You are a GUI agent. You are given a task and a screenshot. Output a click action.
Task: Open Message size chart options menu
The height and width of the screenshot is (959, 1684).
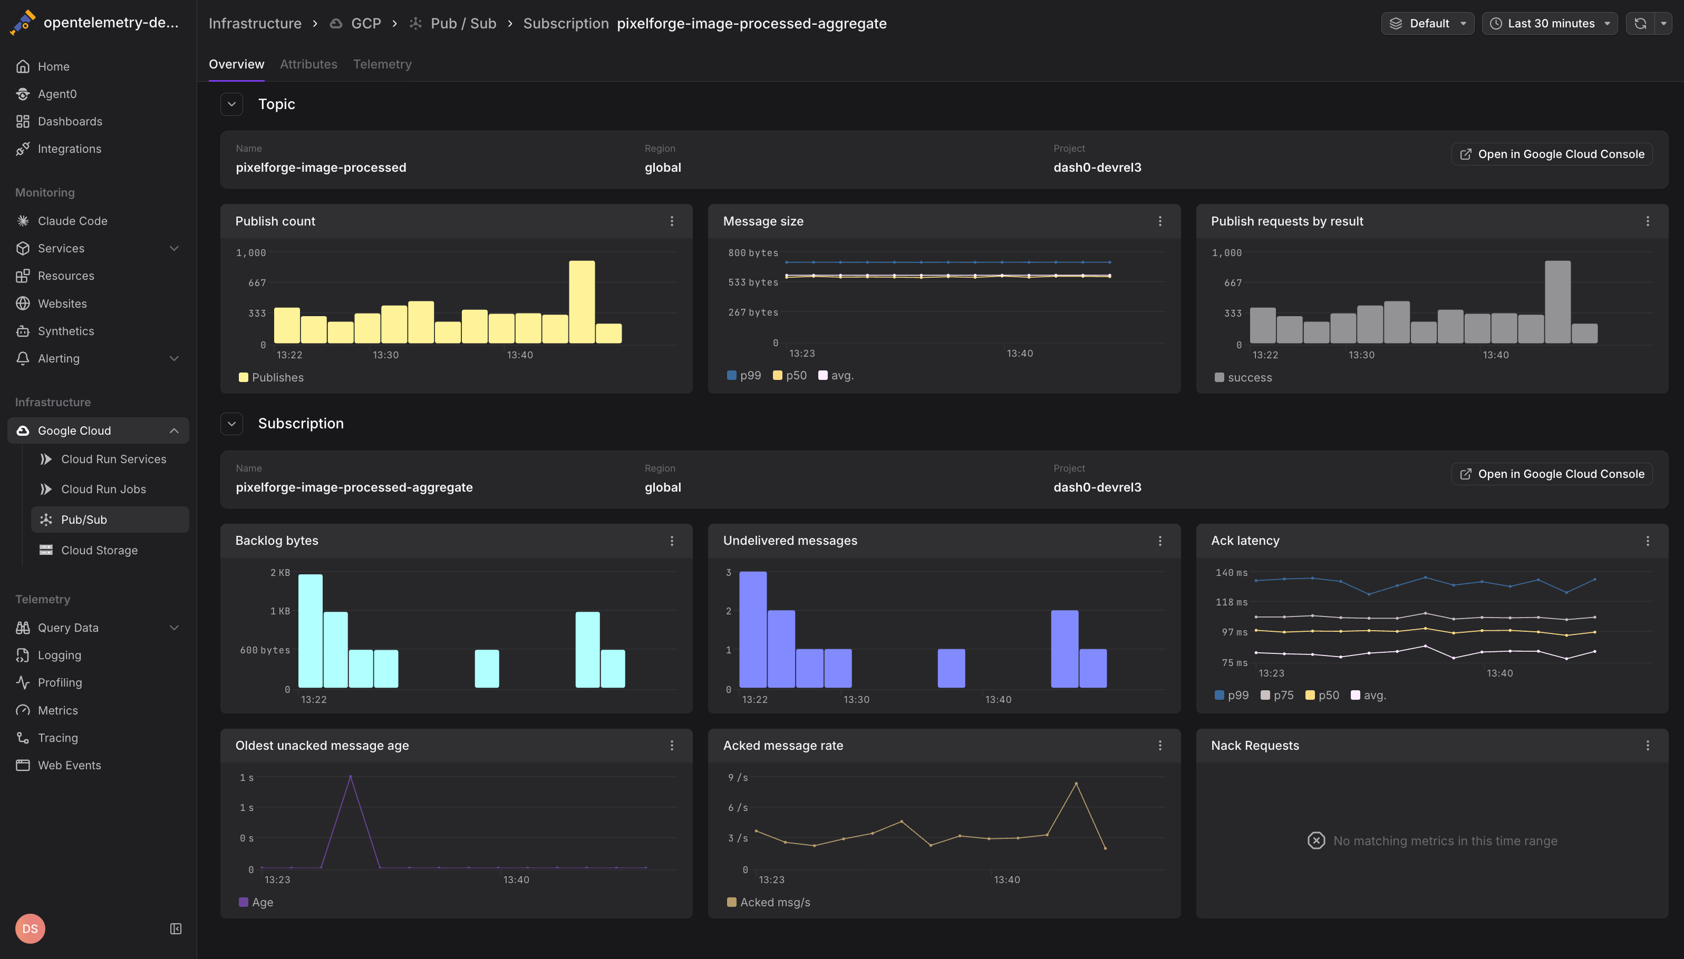click(1160, 221)
